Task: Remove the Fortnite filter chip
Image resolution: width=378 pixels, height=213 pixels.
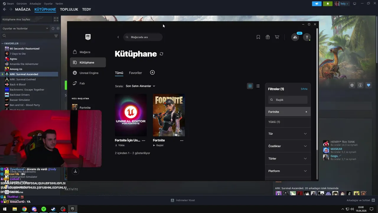Action: [x=306, y=112]
